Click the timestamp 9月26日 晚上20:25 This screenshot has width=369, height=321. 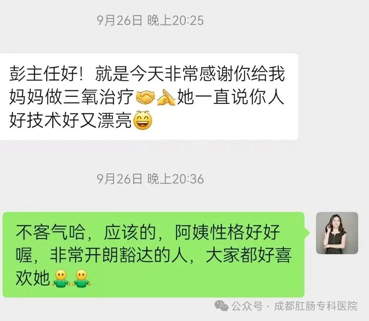click(x=150, y=20)
